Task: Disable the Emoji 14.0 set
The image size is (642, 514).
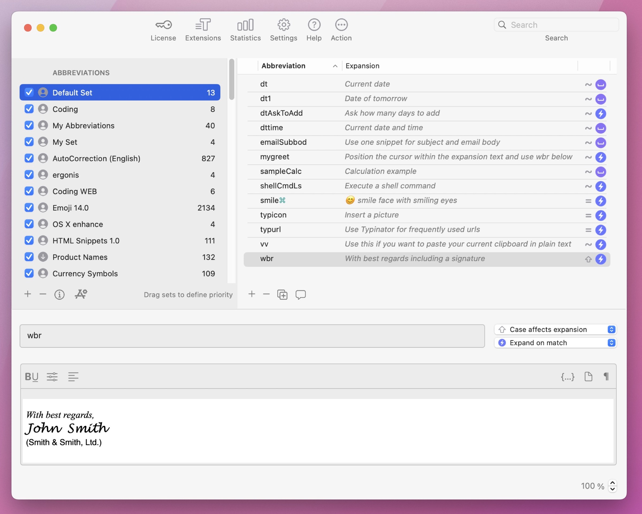Action: (x=29, y=207)
